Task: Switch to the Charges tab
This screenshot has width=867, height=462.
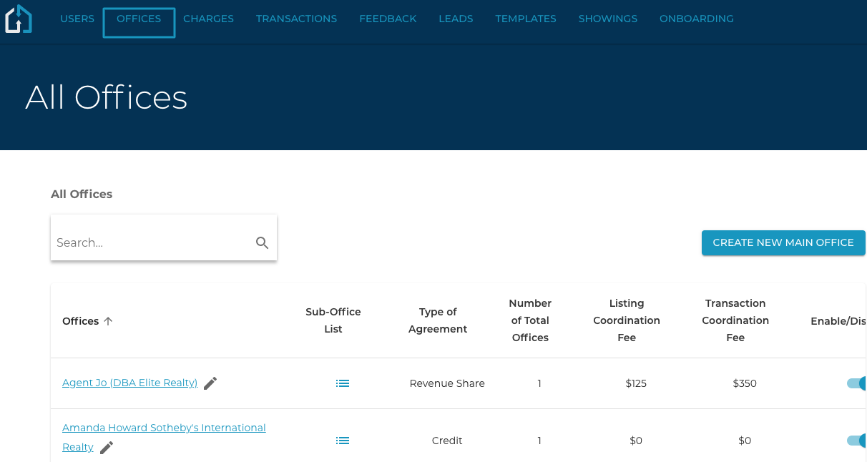Action: coord(208,19)
